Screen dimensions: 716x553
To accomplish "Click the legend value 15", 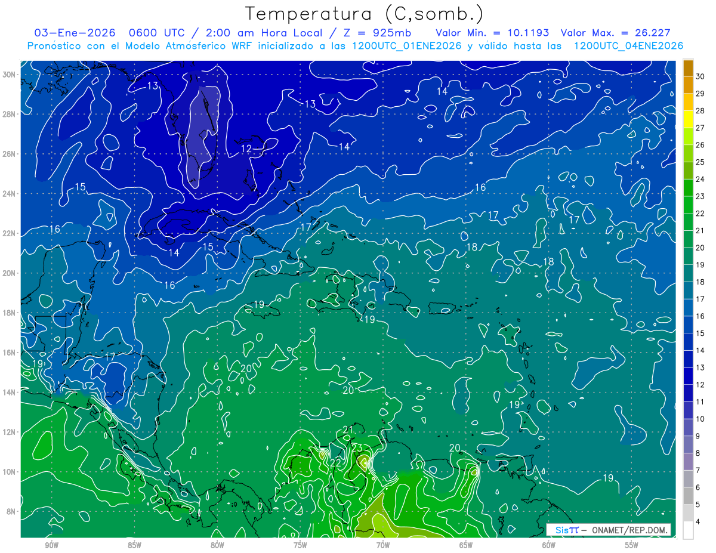I will [700, 333].
